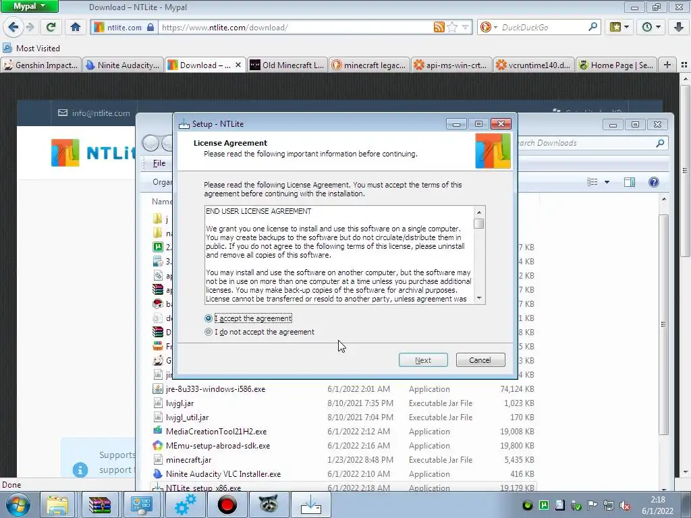Screen dimensions: 691x518
Task: Open Explorer help question mark icon
Action: pyautogui.click(x=653, y=182)
